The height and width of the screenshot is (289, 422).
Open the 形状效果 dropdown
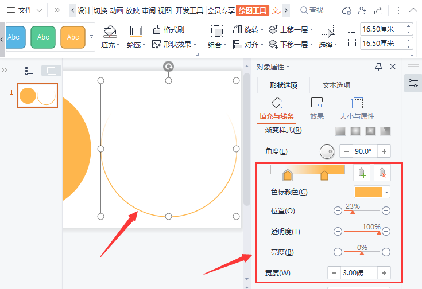point(175,44)
